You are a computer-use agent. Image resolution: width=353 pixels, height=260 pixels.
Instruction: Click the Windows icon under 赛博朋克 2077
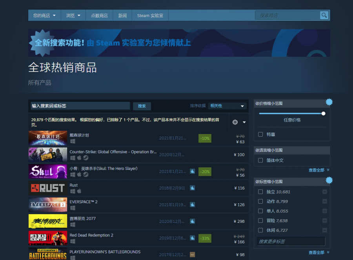[x=73, y=224]
